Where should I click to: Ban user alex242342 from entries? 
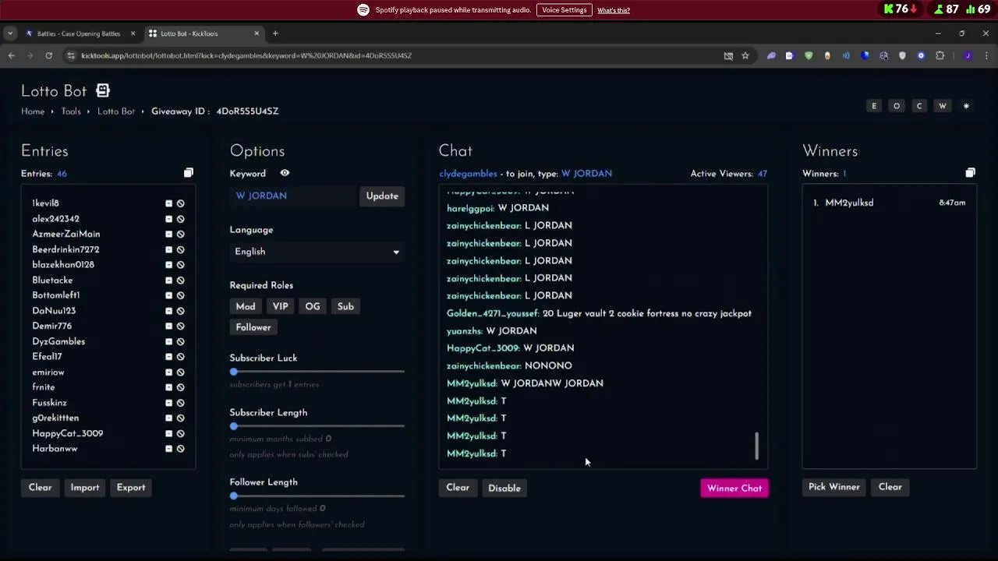(180, 219)
